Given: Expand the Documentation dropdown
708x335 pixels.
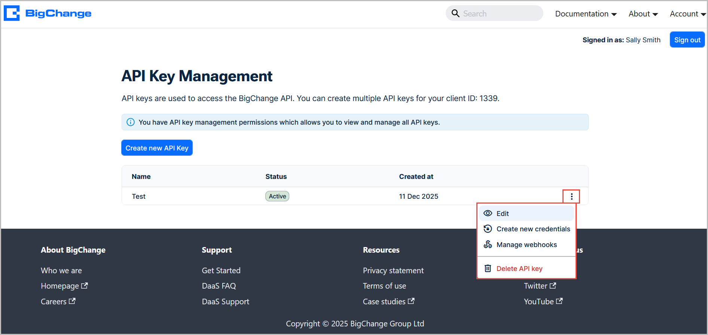Looking at the screenshot, I should [x=586, y=14].
